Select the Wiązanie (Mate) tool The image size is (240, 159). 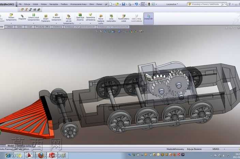tap(22, 17)
